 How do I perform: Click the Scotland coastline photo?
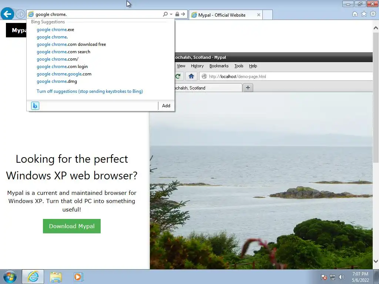[261, 180]
